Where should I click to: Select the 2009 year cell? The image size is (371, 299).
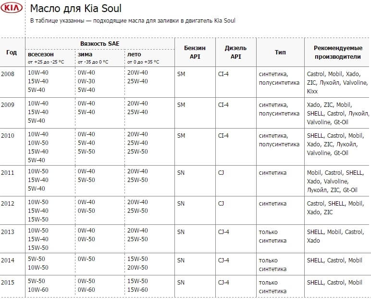coord(8,104)
